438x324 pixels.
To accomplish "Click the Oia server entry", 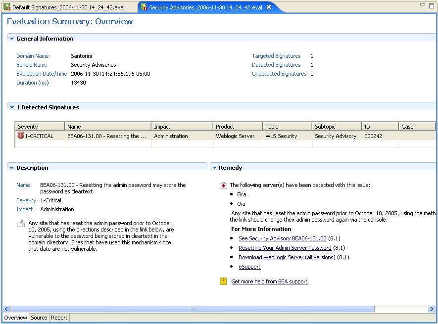I will click(x=241, y=204).
